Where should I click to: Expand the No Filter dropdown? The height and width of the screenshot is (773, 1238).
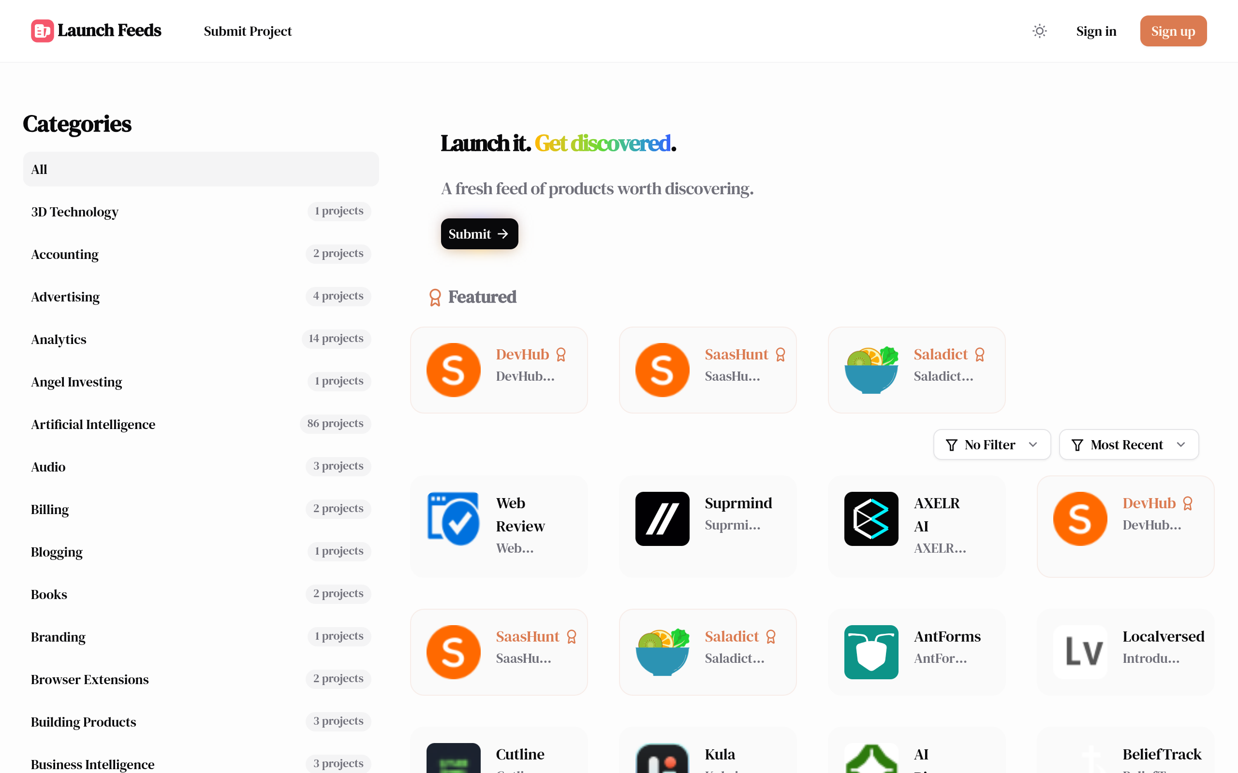[x=992, y=444]
